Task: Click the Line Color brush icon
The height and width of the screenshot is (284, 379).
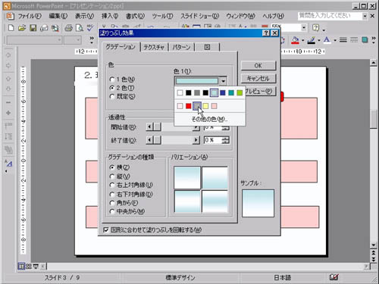Action: tap(312, 40)
